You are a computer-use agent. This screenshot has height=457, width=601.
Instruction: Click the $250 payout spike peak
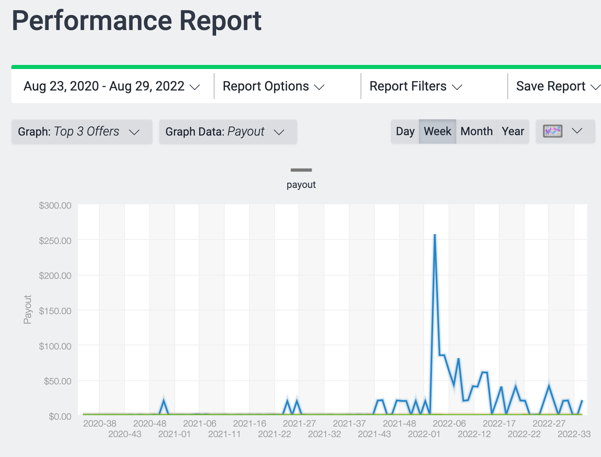(435, 235)
